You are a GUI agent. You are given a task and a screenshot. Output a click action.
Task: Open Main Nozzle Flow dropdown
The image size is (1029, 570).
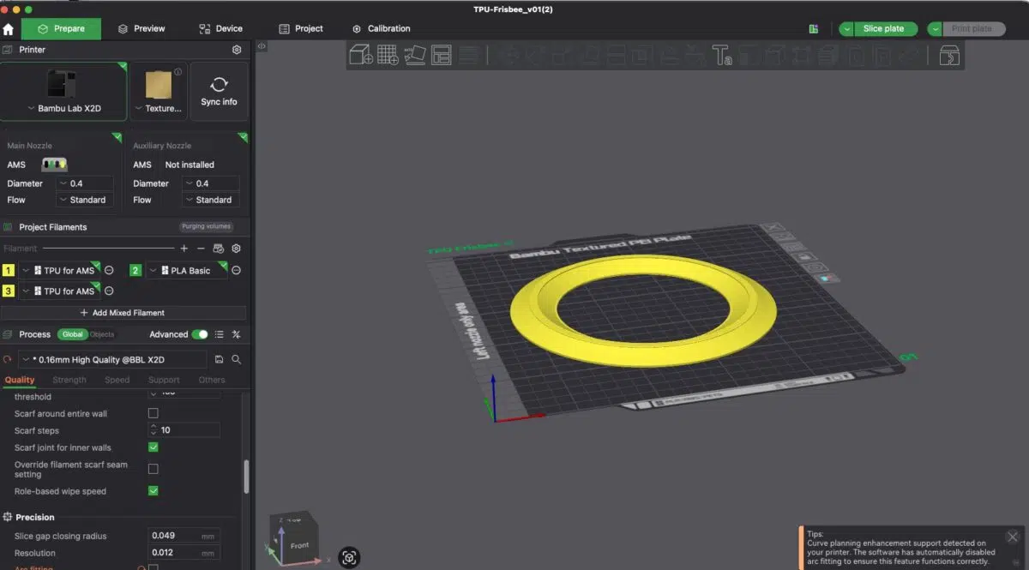tap(85, 200)
